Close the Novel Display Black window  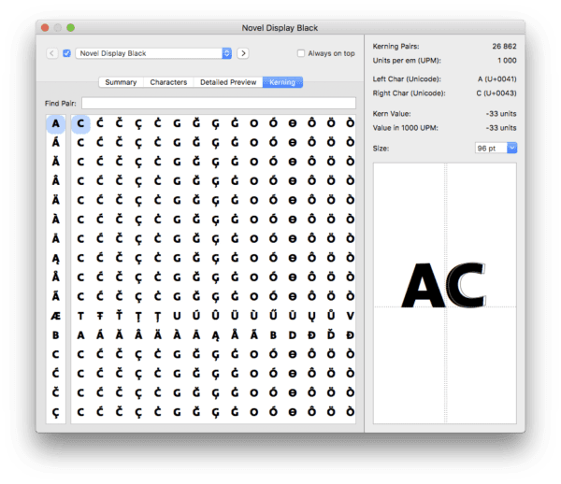[x=46, y=28]
